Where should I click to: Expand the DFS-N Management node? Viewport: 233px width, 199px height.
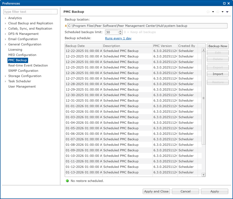click(5, 34)
